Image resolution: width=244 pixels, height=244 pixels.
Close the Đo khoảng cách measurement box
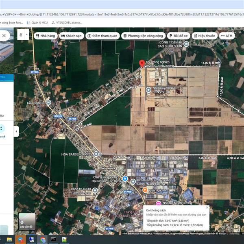(207, 208)
